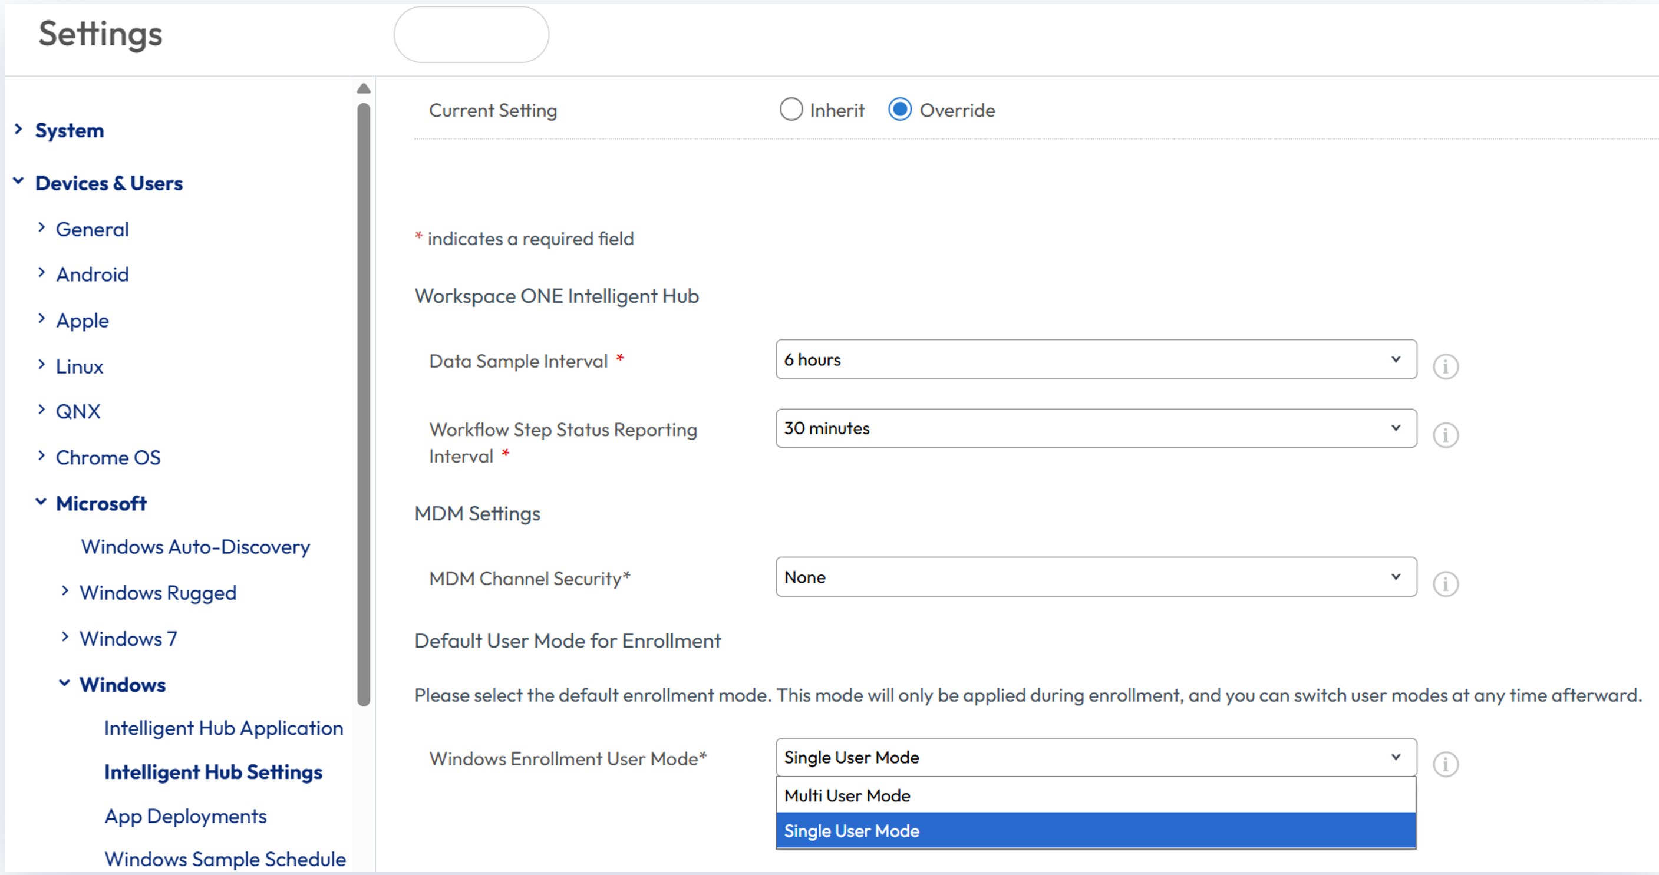The height and width of the screenshot is (875, 1659).
Task: Open App Deployments page
Action: [x=186, y=817]
